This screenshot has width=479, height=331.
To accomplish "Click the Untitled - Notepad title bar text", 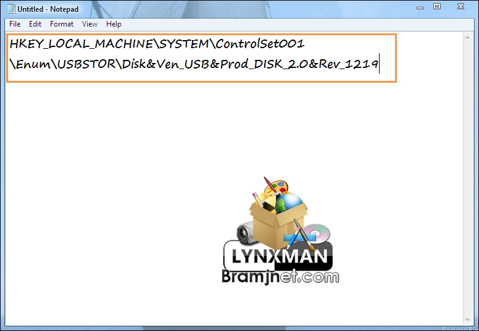I will pos(48,9).
